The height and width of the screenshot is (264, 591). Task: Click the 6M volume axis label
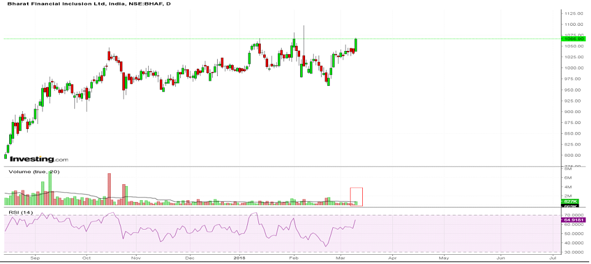568,177
